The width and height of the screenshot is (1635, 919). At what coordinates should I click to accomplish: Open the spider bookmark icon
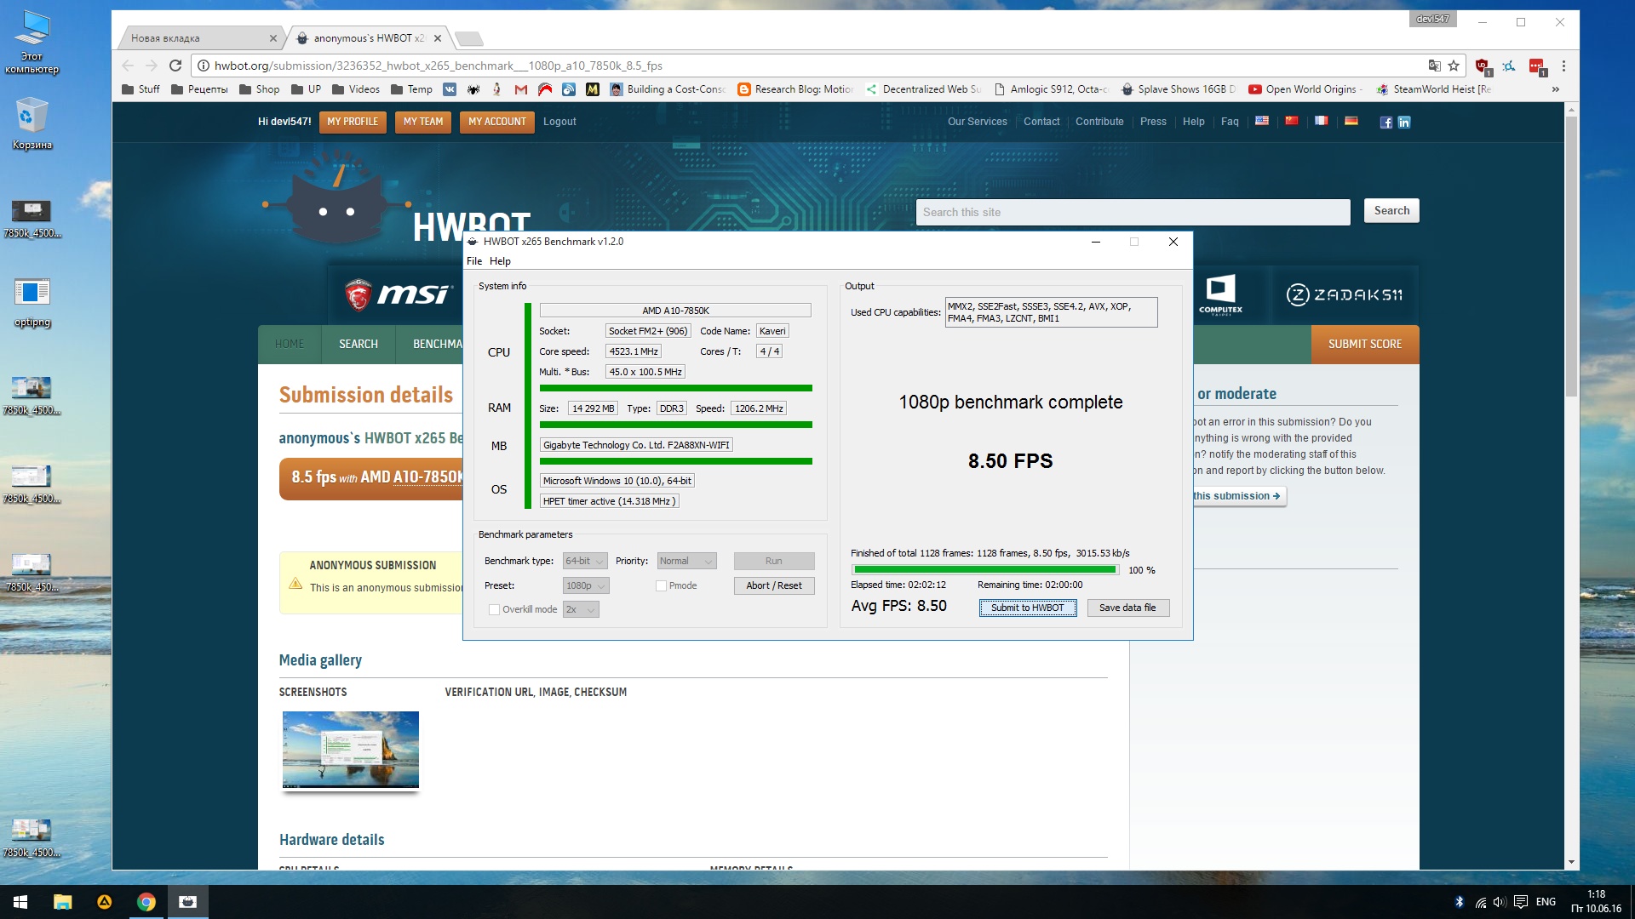(473, 89)
